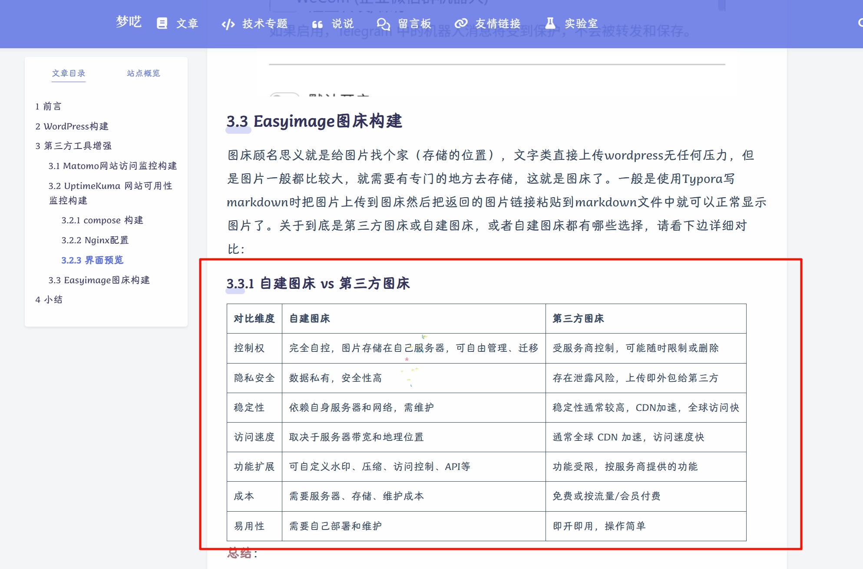Click the 3.3 Easyimage图床构建 heading

314,121
